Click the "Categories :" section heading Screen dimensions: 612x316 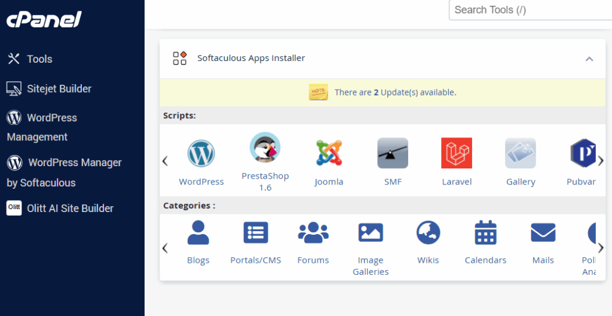(189, 205)
